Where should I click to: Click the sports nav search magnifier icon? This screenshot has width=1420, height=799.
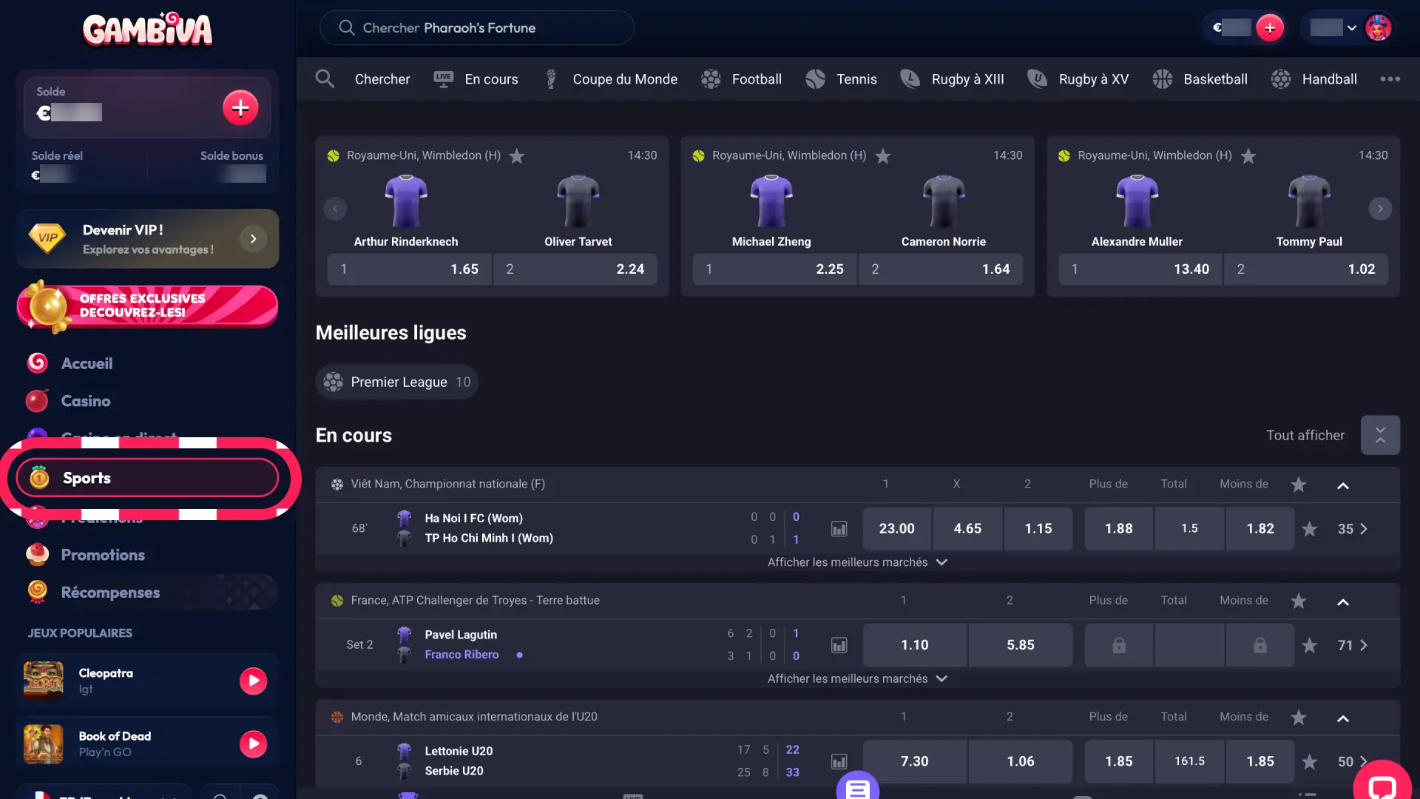325,78
